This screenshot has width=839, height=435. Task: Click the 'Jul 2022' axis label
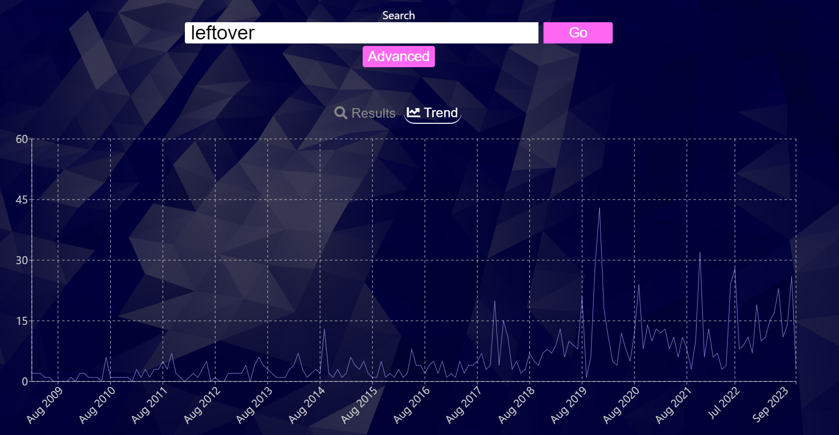(x=724, y=403)
